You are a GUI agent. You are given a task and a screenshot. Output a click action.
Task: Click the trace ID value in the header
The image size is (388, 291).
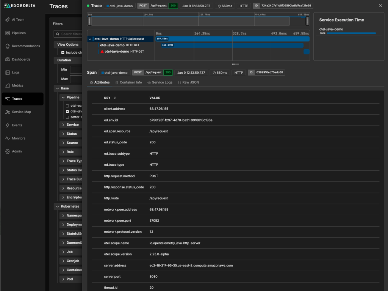[286, 6]
